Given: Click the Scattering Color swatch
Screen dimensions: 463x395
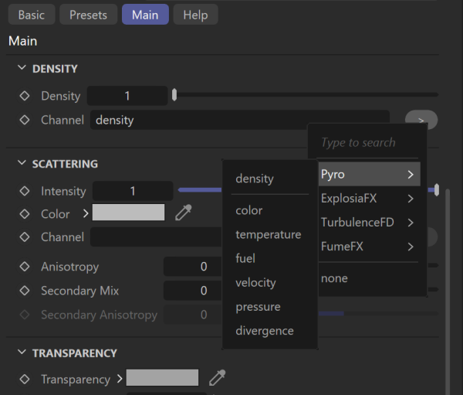Looking at the screenshot, I should 128,213.
